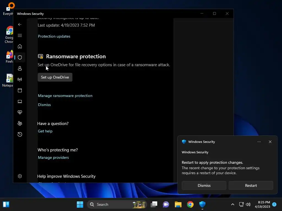Show hidden system tray icons
282x211 pixels.
point(232,204)
